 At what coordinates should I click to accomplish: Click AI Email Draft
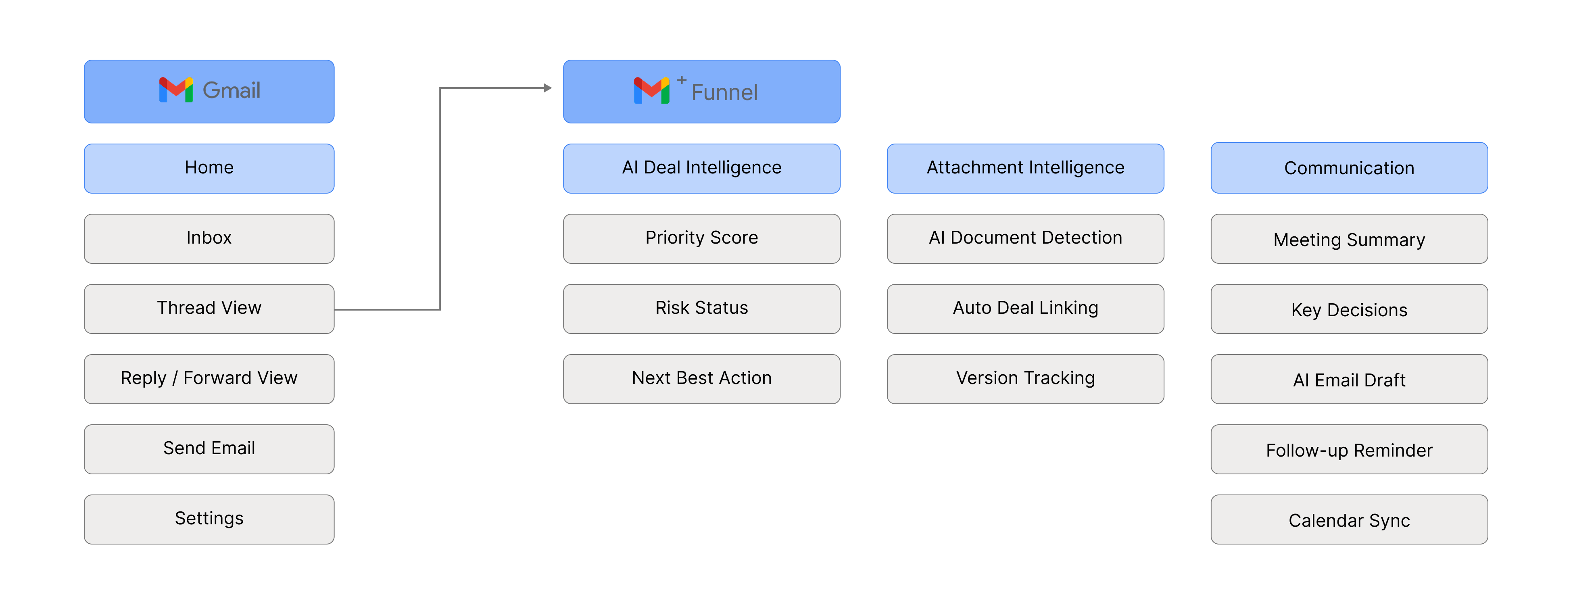1348,380
